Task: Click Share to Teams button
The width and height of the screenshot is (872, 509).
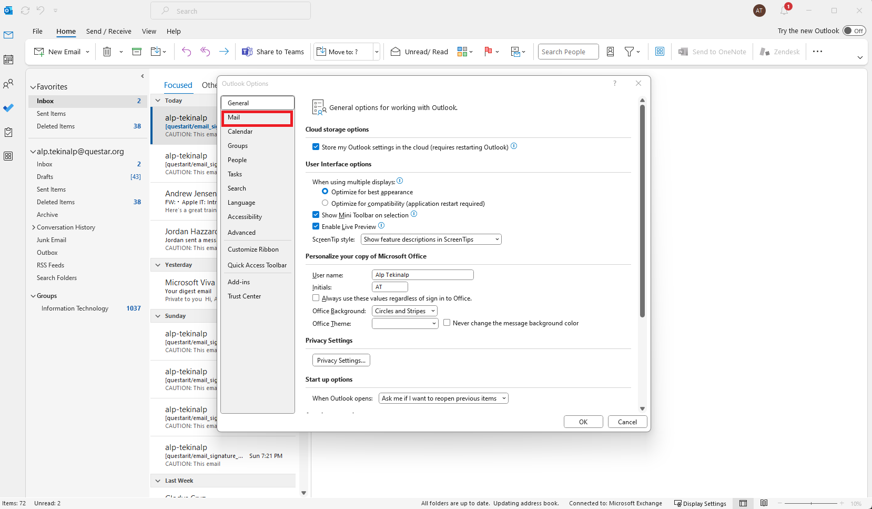Action: tap(273, 52)
